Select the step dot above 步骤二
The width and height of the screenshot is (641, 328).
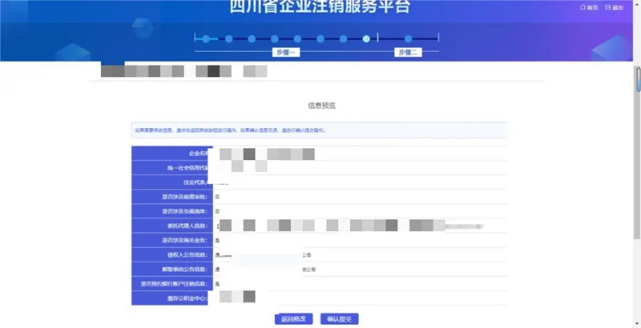coord(408,38)
